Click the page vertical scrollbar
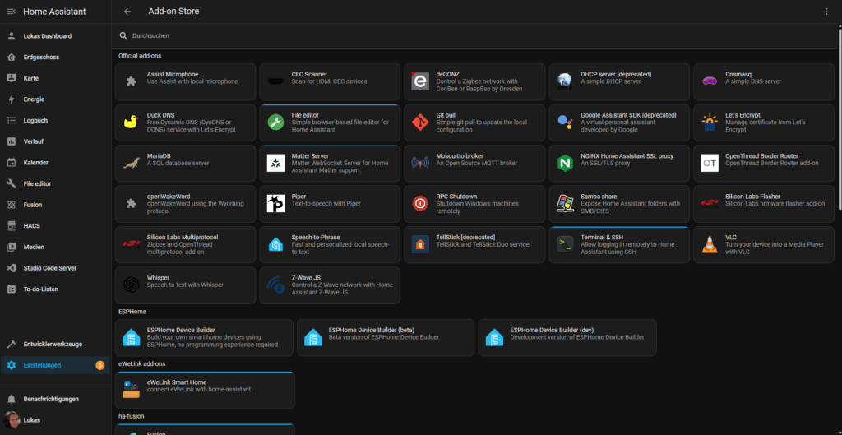Image resolution: width=842 pixels, height=435 pixels. [x=840, y=118]
